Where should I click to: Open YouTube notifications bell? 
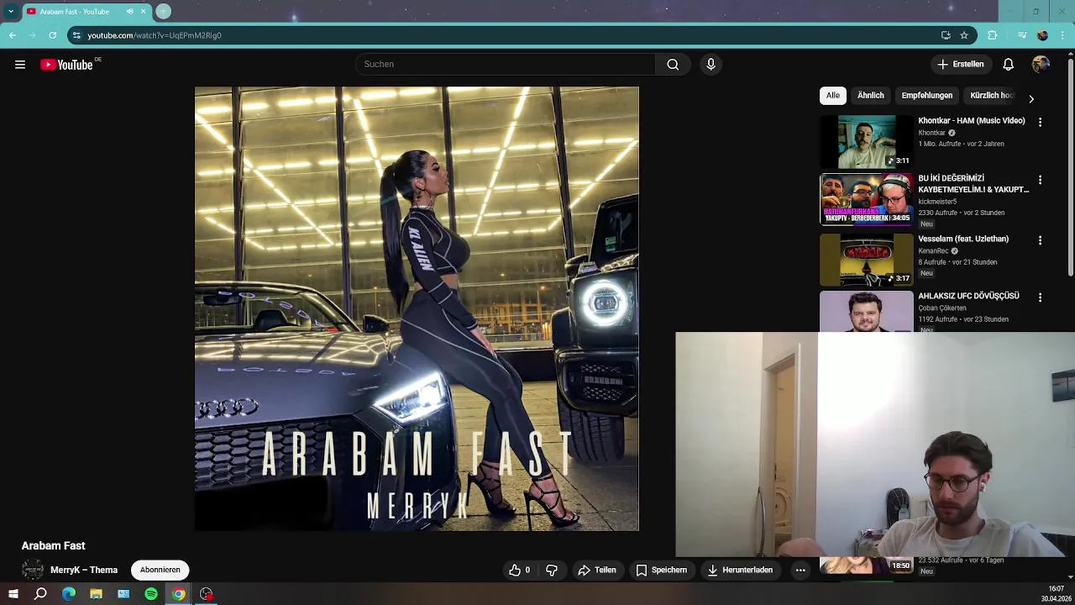click(x=1008, y=65)
